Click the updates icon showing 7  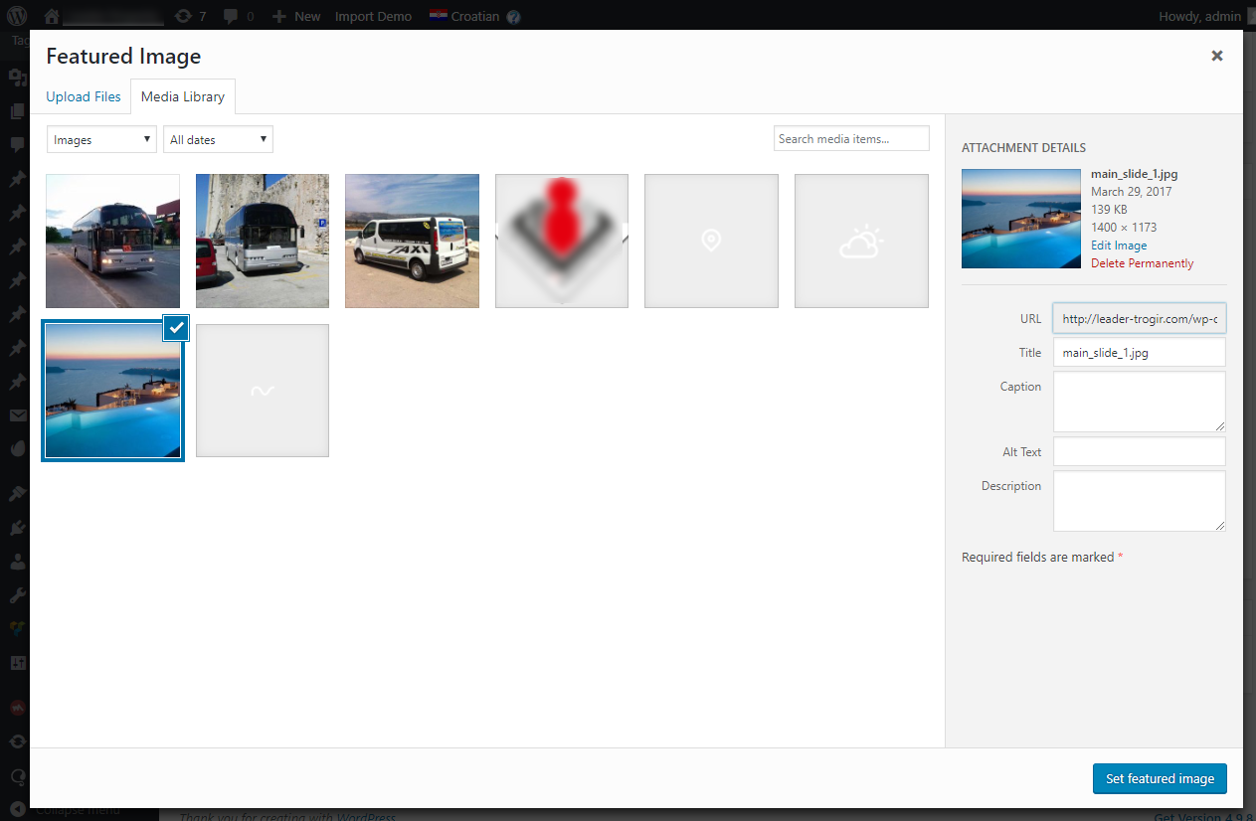pos(182,16)
